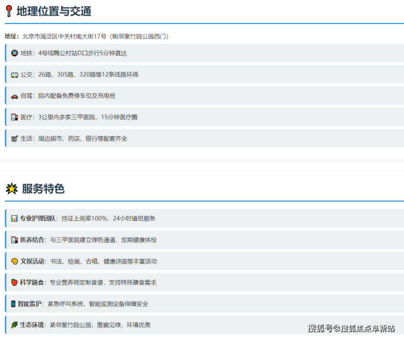Click the subway icon in the 地铁 row
This screenshot has height=337, width=404.
tap(15, 53)
